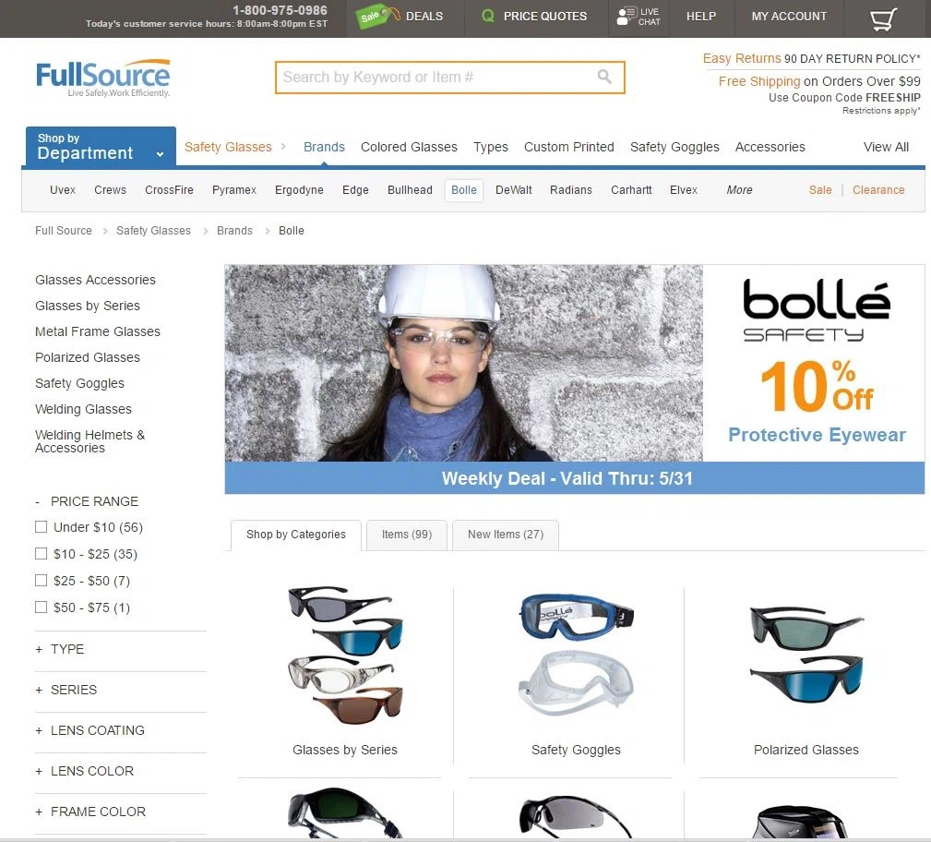Click the Free Shipping link
Viewport: 931px width, 842px height.
(x=759, y=81)
